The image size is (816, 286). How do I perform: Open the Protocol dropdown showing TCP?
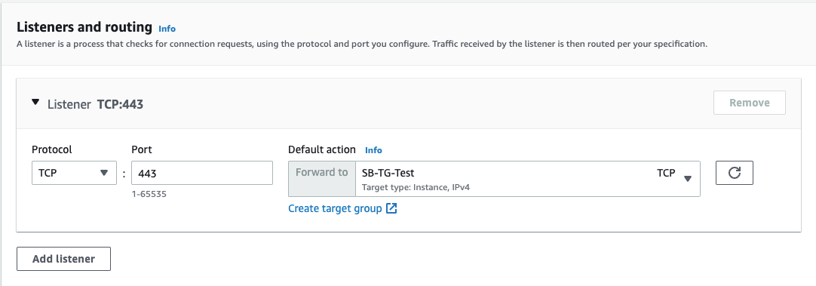(x=74, y=173)
